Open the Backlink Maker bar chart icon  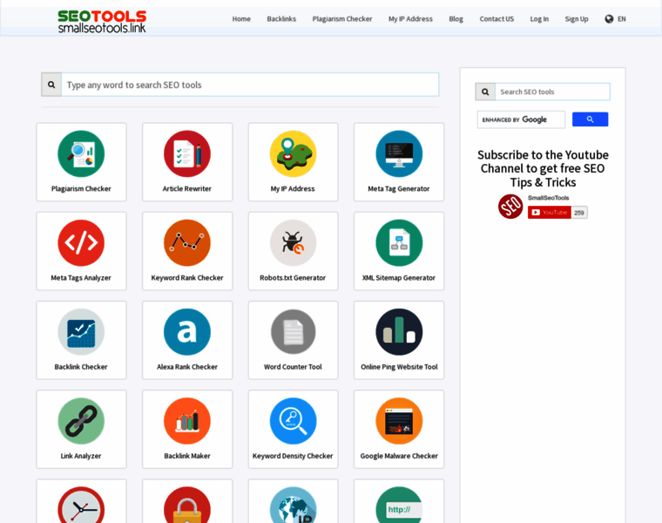[187, 421]
